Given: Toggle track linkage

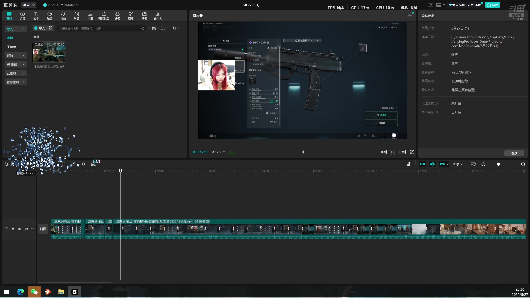Looking at the screenshot, I should pos(442,164).
